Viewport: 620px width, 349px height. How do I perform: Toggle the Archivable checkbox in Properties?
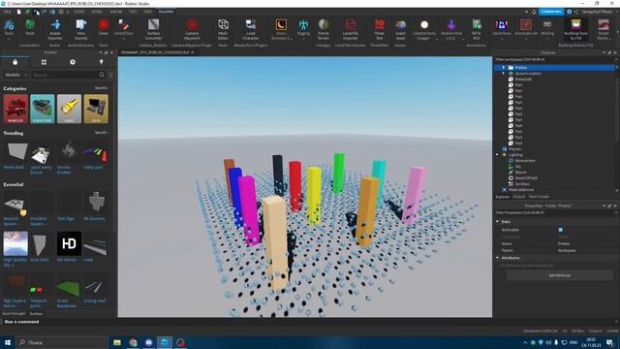click(x=560, y=230)
